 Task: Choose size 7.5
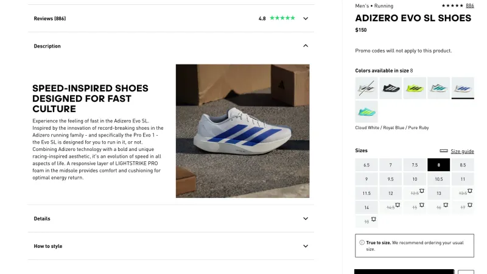pyautogui.click(x=415, y=165)
